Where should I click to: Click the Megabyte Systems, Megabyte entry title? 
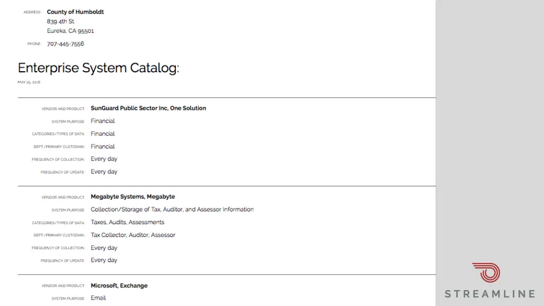133,197
